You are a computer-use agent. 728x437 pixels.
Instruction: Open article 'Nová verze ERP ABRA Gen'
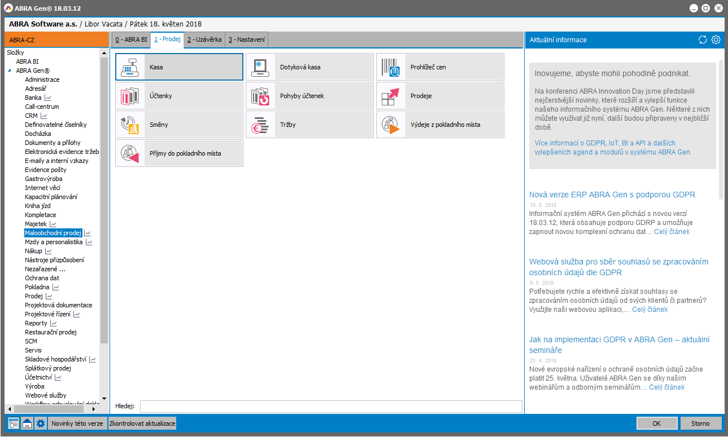pos(612,195)
